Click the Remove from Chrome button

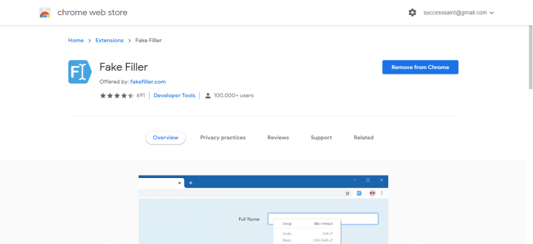pos(420,67)
